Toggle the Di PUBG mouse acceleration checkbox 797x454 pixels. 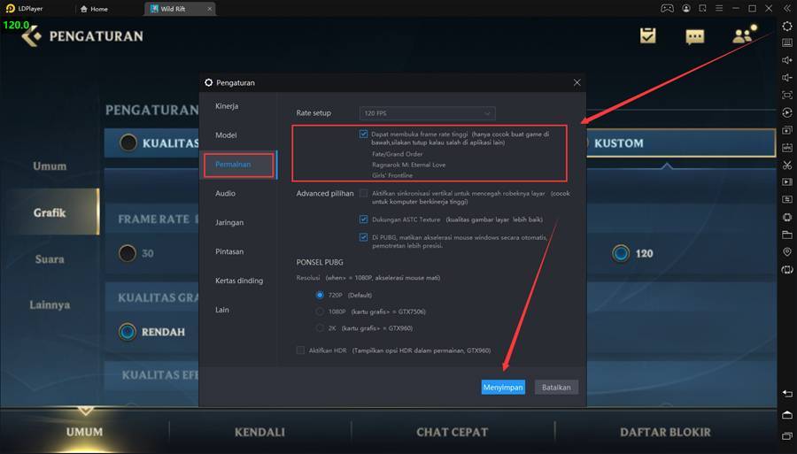363,237
